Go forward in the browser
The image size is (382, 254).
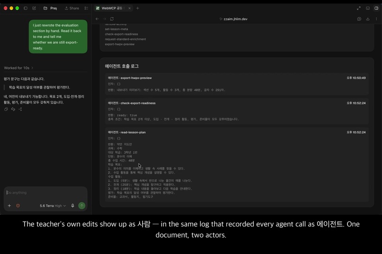[105, 19]
